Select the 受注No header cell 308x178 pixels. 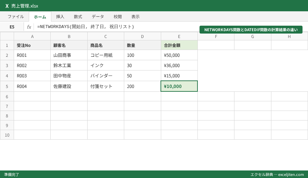(x=32, y=46)
